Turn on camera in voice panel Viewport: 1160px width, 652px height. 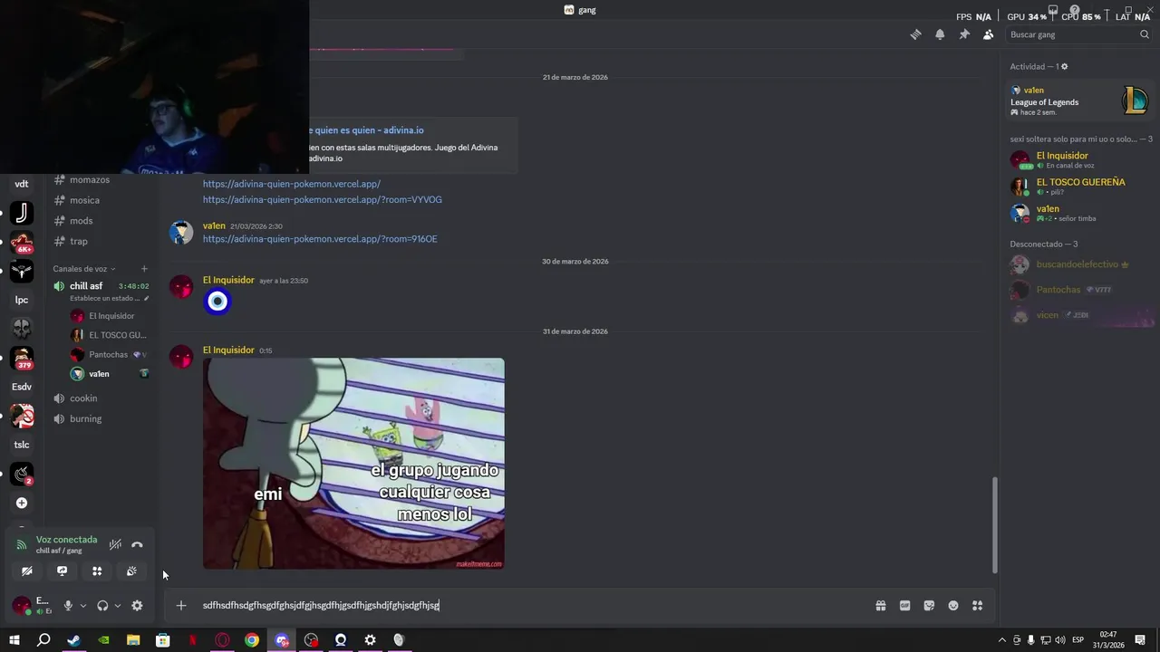tap(27, 570)
